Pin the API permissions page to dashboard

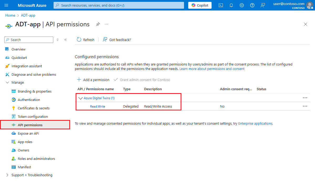[98, 24]
